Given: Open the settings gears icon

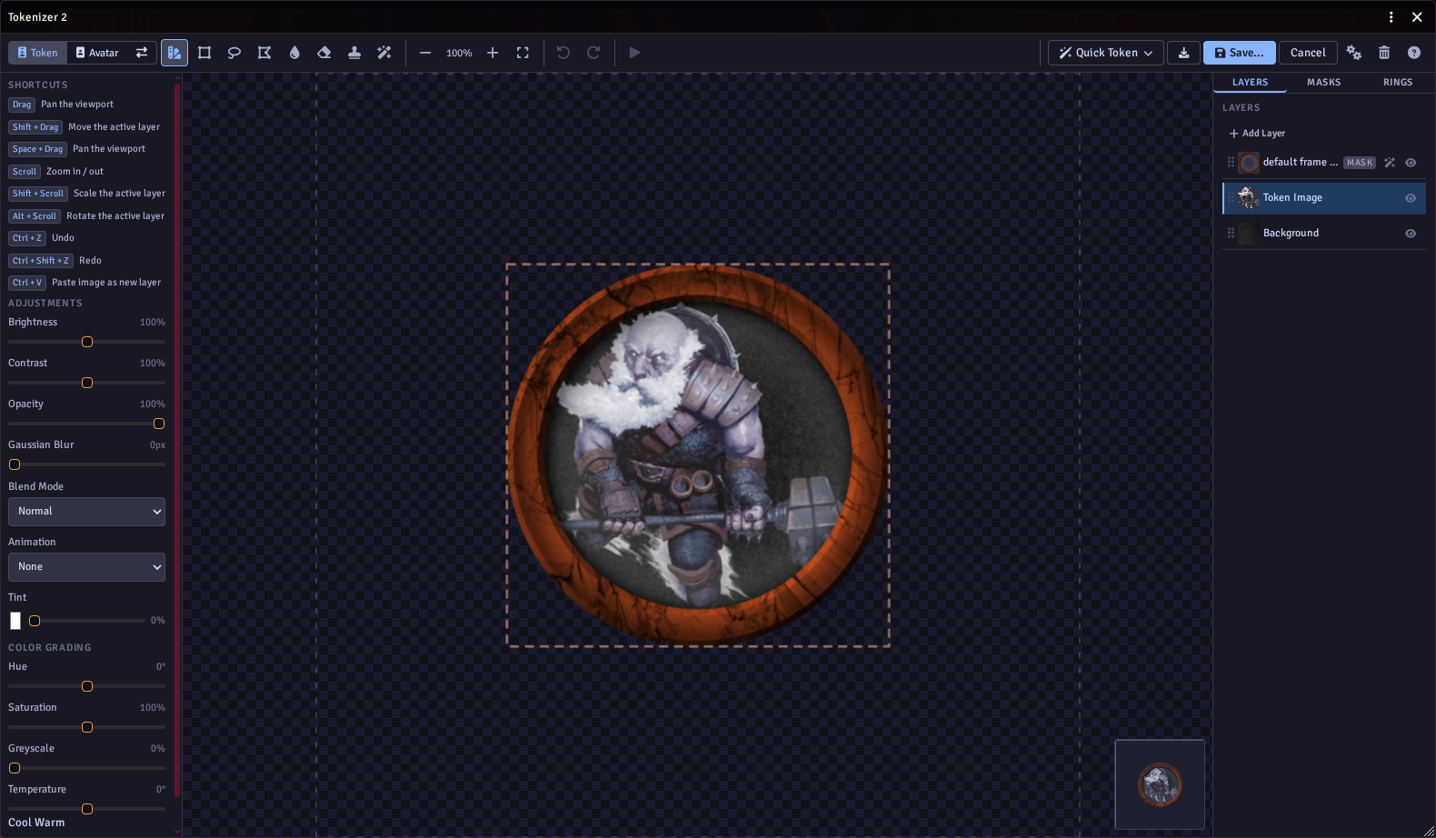Looking at the screenshot, I should (1354, 53).
